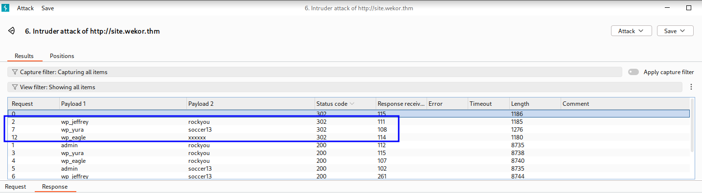Click the View filter funnel icon
The image size is (702, 195).
[x=15, y=87]
